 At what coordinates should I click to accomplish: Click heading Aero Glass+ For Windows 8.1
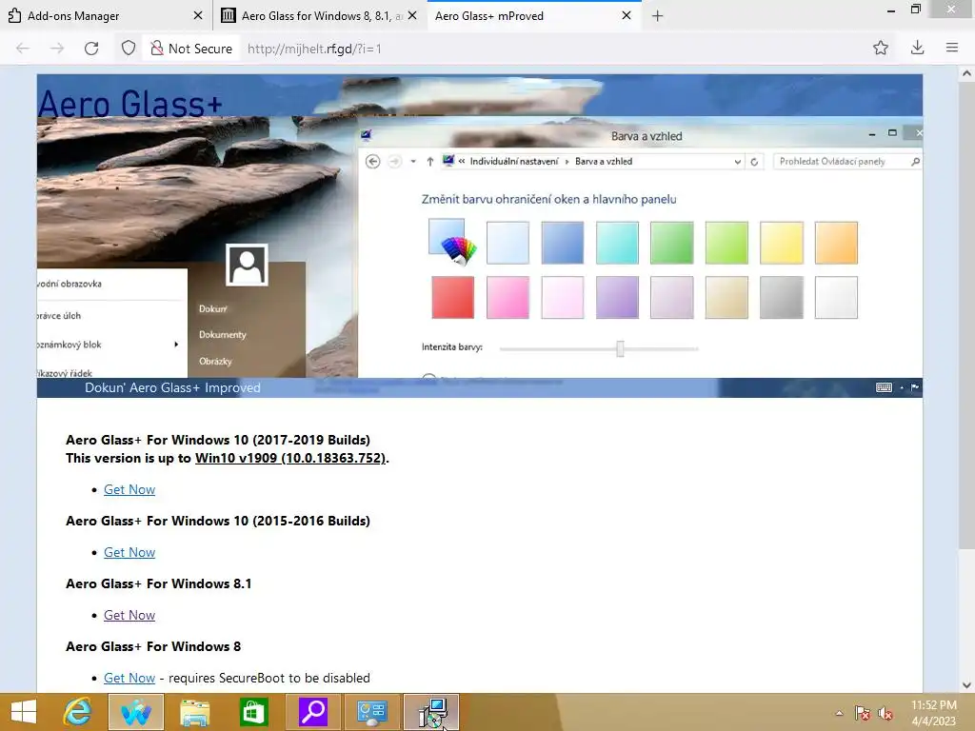click(159, 583)
